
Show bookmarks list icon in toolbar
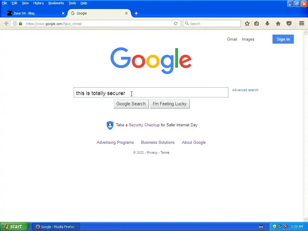(257, 23)
